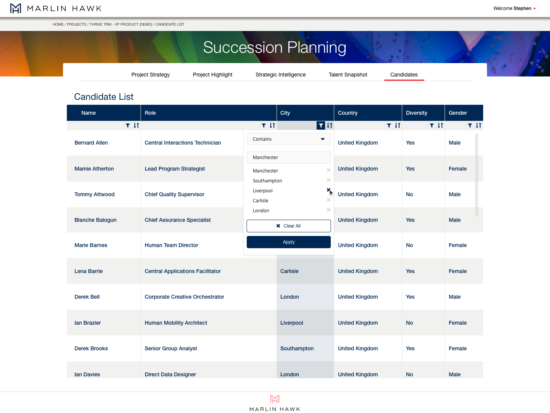This screenshot has width=550, height=413.
Task: Sort the Name column
Action: coord(136,125)
